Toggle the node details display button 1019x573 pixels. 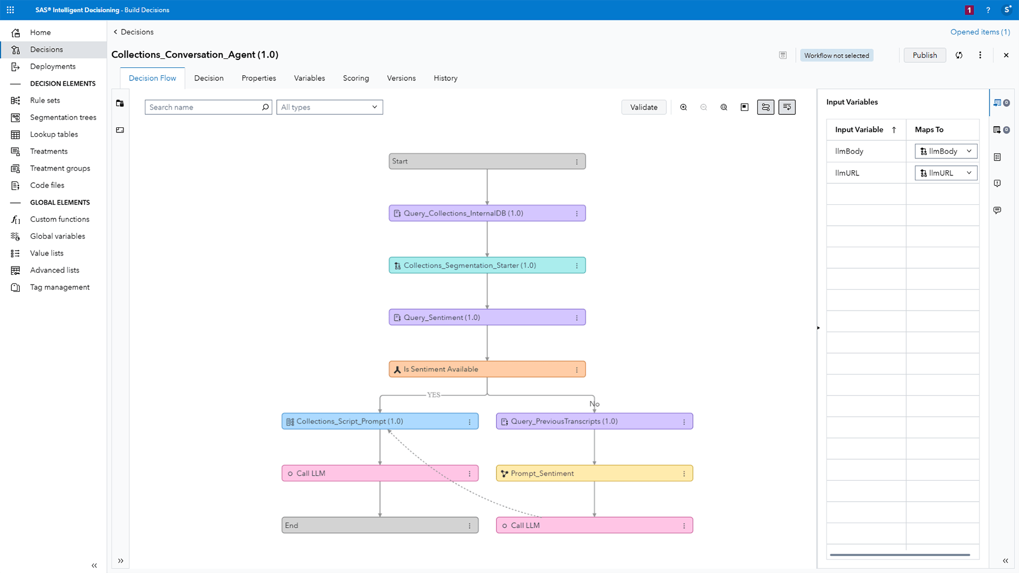click(787, 107)
